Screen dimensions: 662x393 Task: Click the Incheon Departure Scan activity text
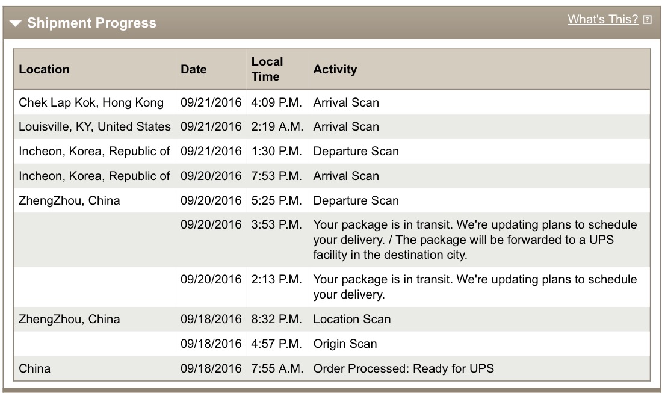(x=356, y=151)
